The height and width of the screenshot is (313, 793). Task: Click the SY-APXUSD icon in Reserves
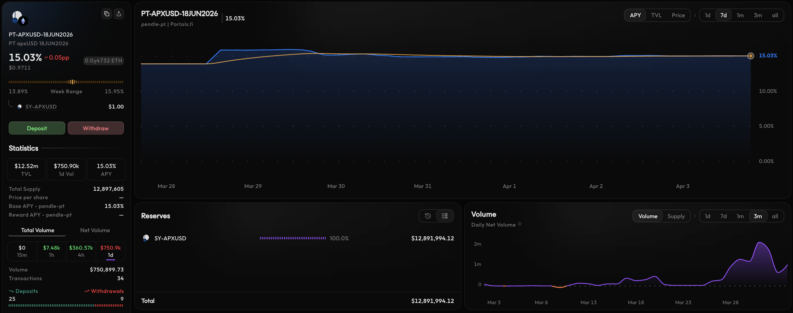[146, 238]
